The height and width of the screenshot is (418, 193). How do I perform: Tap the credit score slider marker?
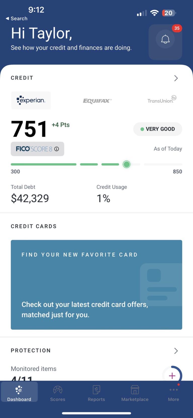(127, 164)
